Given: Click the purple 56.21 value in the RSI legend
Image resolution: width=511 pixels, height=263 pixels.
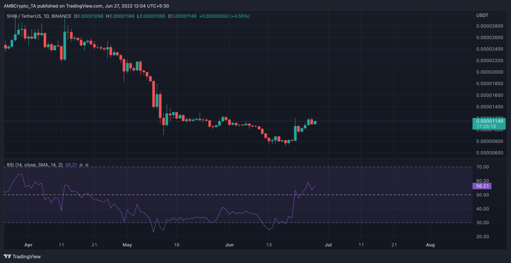Looking at the screenshot, I should (71, 165).
